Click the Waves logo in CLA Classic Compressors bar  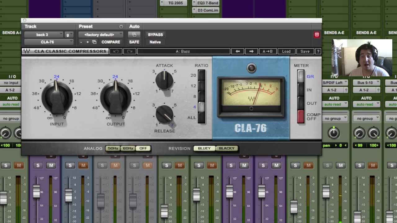[27, 51]
